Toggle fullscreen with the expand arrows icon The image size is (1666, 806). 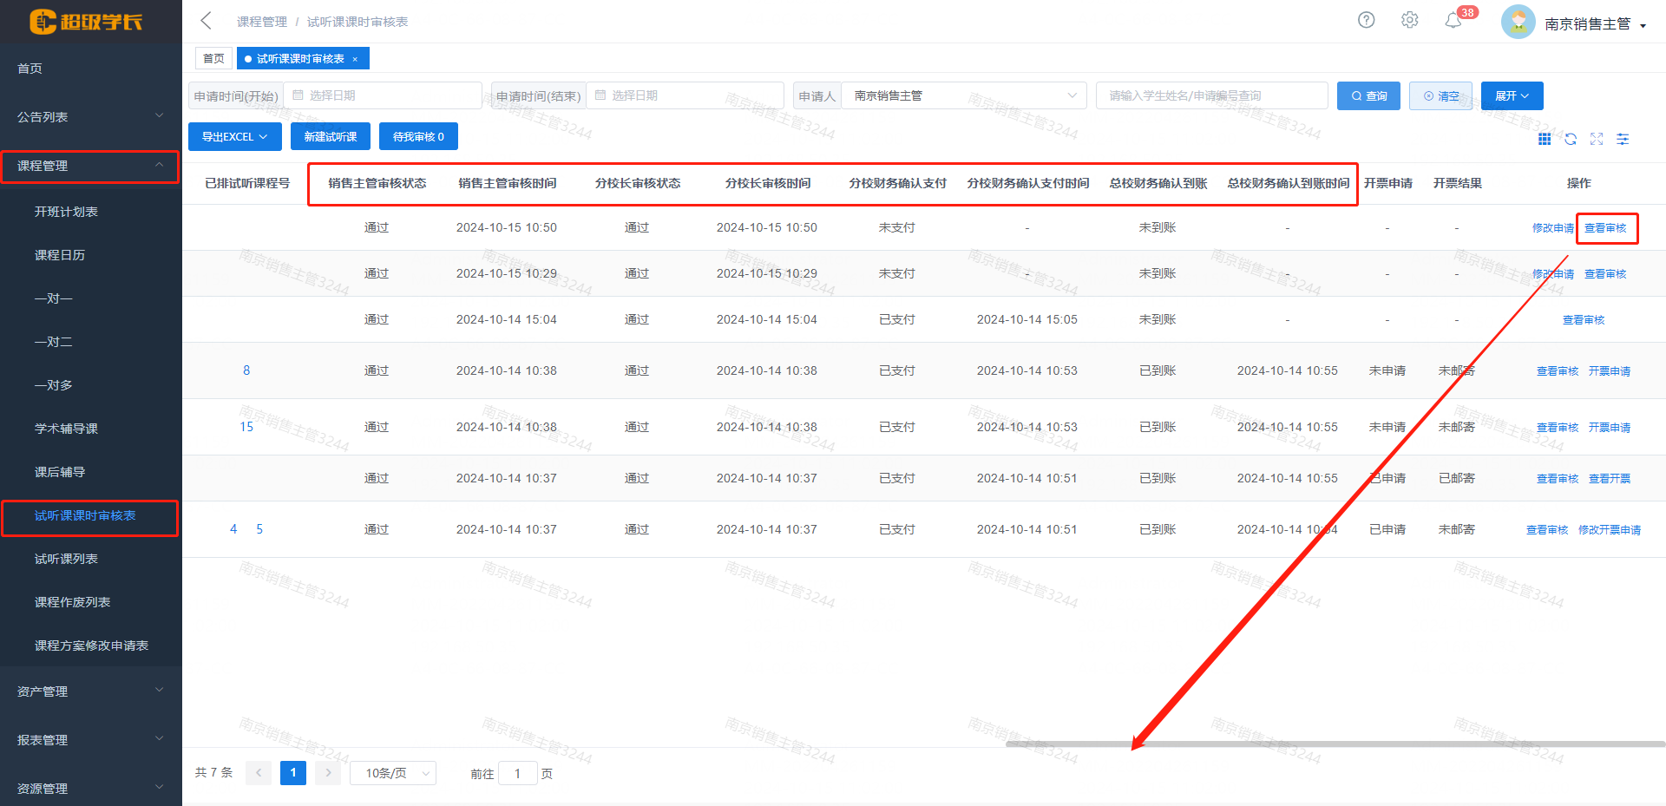pyautogui.click(x=1597, y=139)
